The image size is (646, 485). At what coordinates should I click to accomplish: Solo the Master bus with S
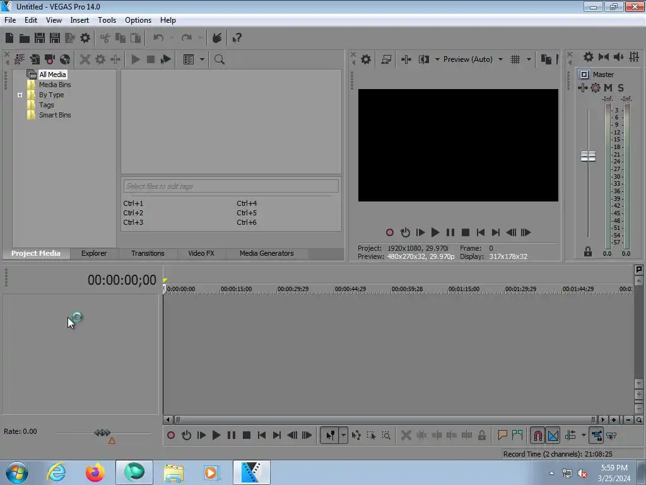(x=621, y=87)
